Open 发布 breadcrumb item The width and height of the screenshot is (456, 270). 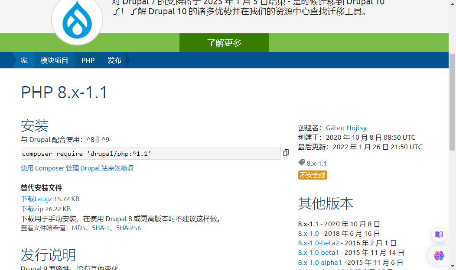tap(114, 61)
